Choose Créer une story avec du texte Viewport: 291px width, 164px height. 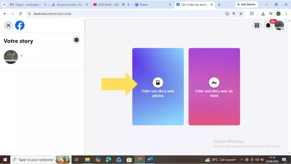point(214,86)
